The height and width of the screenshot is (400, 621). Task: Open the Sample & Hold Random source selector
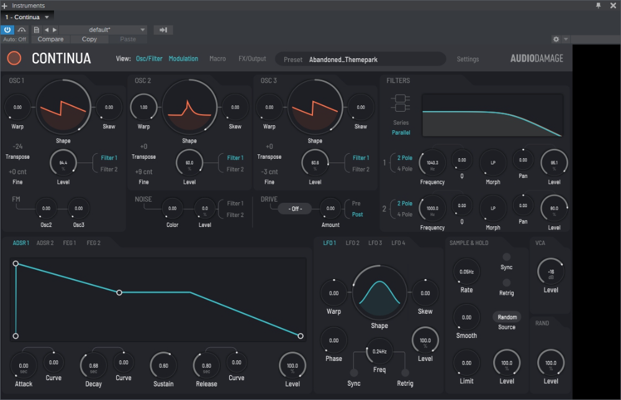click(x=507, y=318)
